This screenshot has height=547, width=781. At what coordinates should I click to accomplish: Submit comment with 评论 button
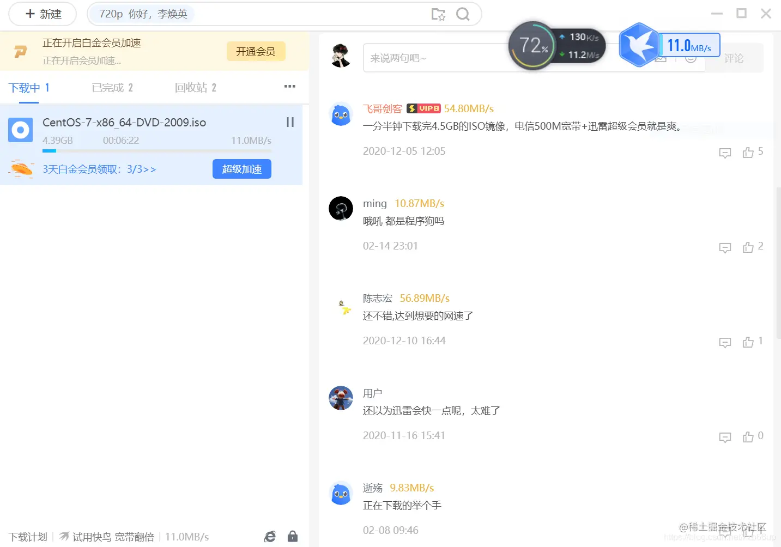[x=734, y=58]
